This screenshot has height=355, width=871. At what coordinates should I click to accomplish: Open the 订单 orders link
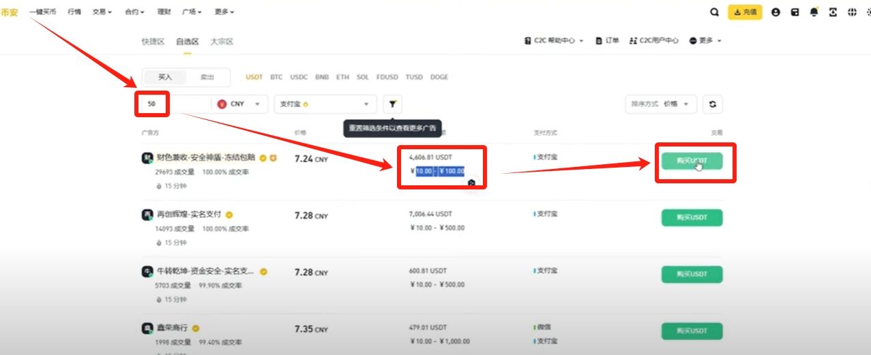coord(607,41)
